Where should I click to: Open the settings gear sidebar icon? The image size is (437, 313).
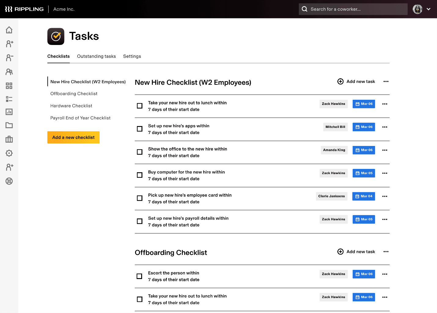[9, 153]
